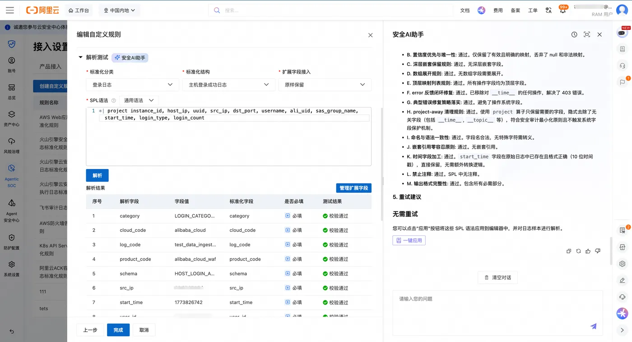Collapse the left sidebar with the back icon
This screenshot has width=632, height=342.
pyautogui.click(x=12, y=332)
